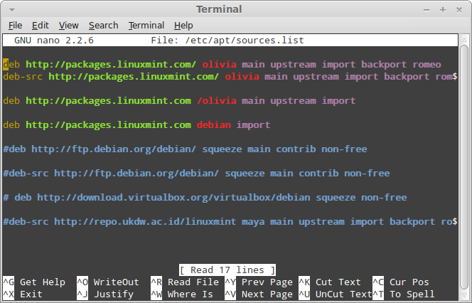Viewport: 472px width, 303px height.
Task: Click the ^C Cur Pos shortcut
Action: [401, 282]
